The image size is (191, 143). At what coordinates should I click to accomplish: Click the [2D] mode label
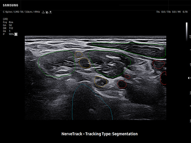pos(5,19)
